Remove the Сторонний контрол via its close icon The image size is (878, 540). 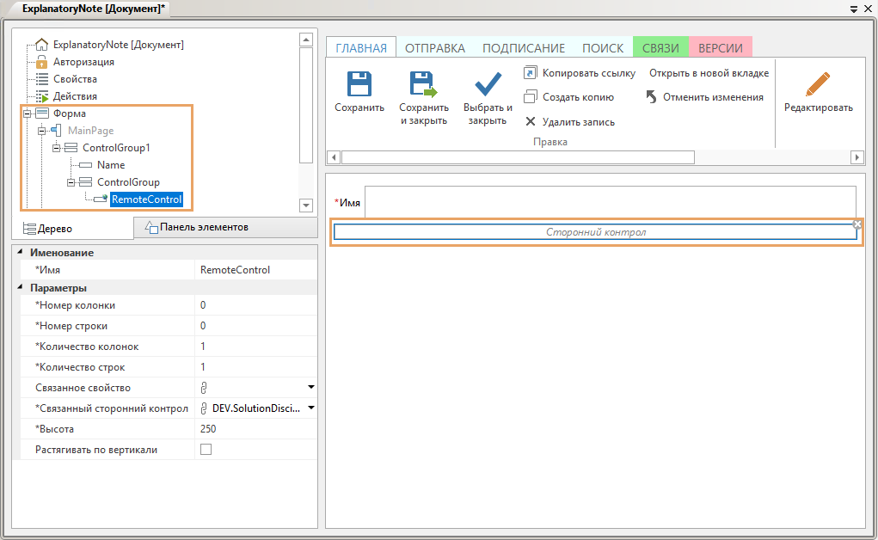[857, 224]
